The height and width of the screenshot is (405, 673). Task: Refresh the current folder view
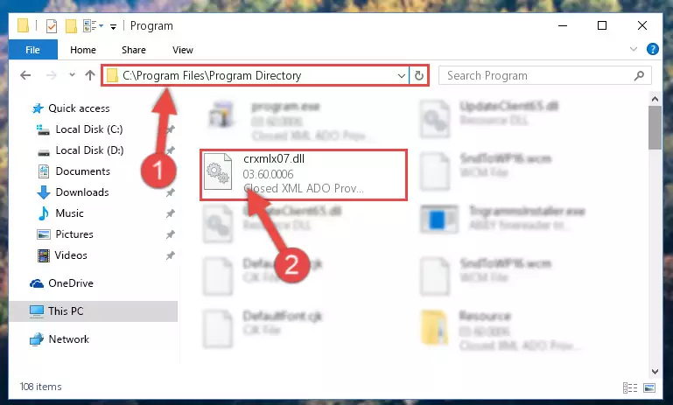point(419,76)
